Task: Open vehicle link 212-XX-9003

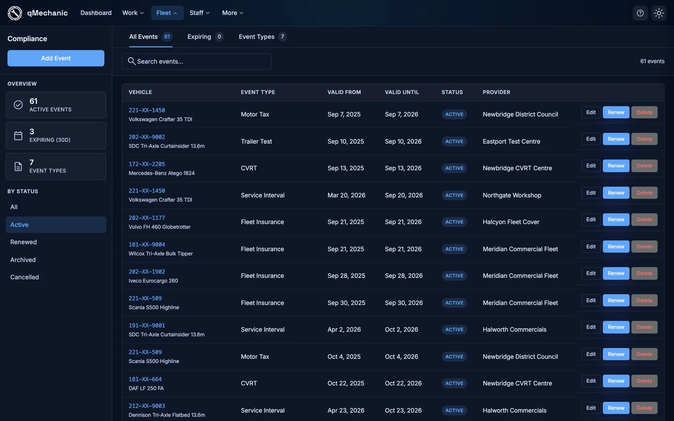Action: tap(147, 406)
